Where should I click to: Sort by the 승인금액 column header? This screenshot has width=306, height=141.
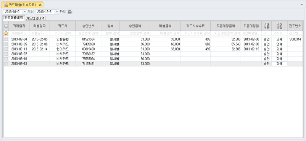click(x=135, y=26)
